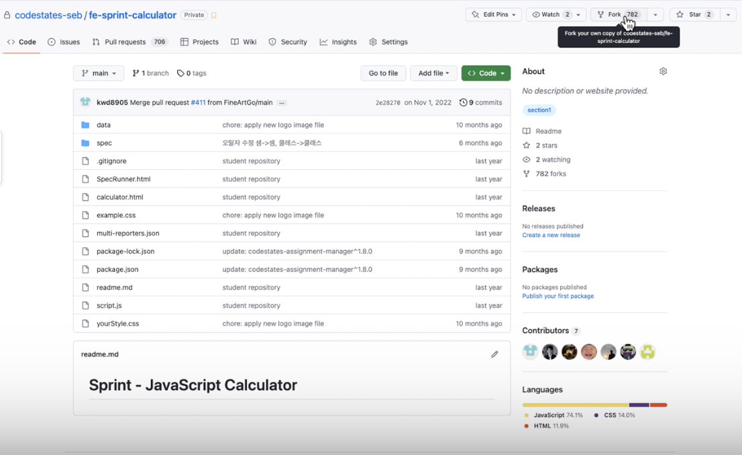This screenshot has width=742, height=455.
Task: Click the file icon next to package.json
Action: [x=85, y=269]
